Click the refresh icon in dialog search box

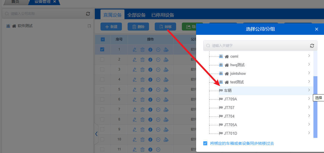tap(312, 46)
